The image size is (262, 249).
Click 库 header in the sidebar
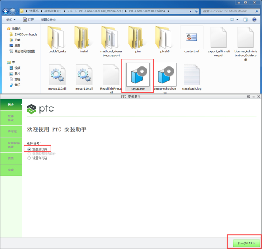11,63
